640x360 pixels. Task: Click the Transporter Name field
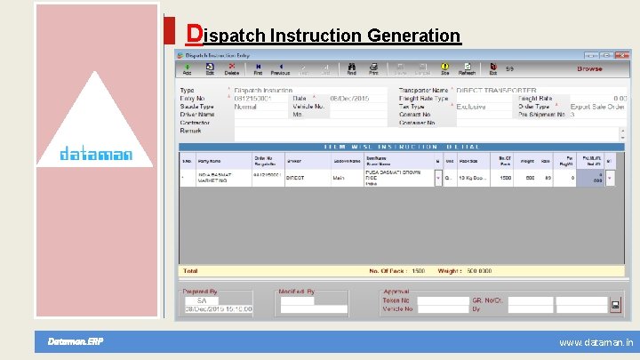[x=540, y=90]
